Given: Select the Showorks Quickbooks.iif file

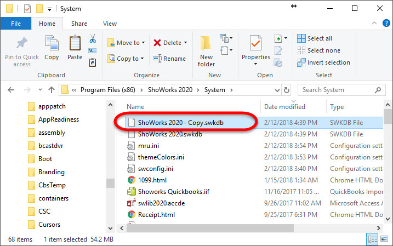Looking at the screenshot, I should click(173, 192).
